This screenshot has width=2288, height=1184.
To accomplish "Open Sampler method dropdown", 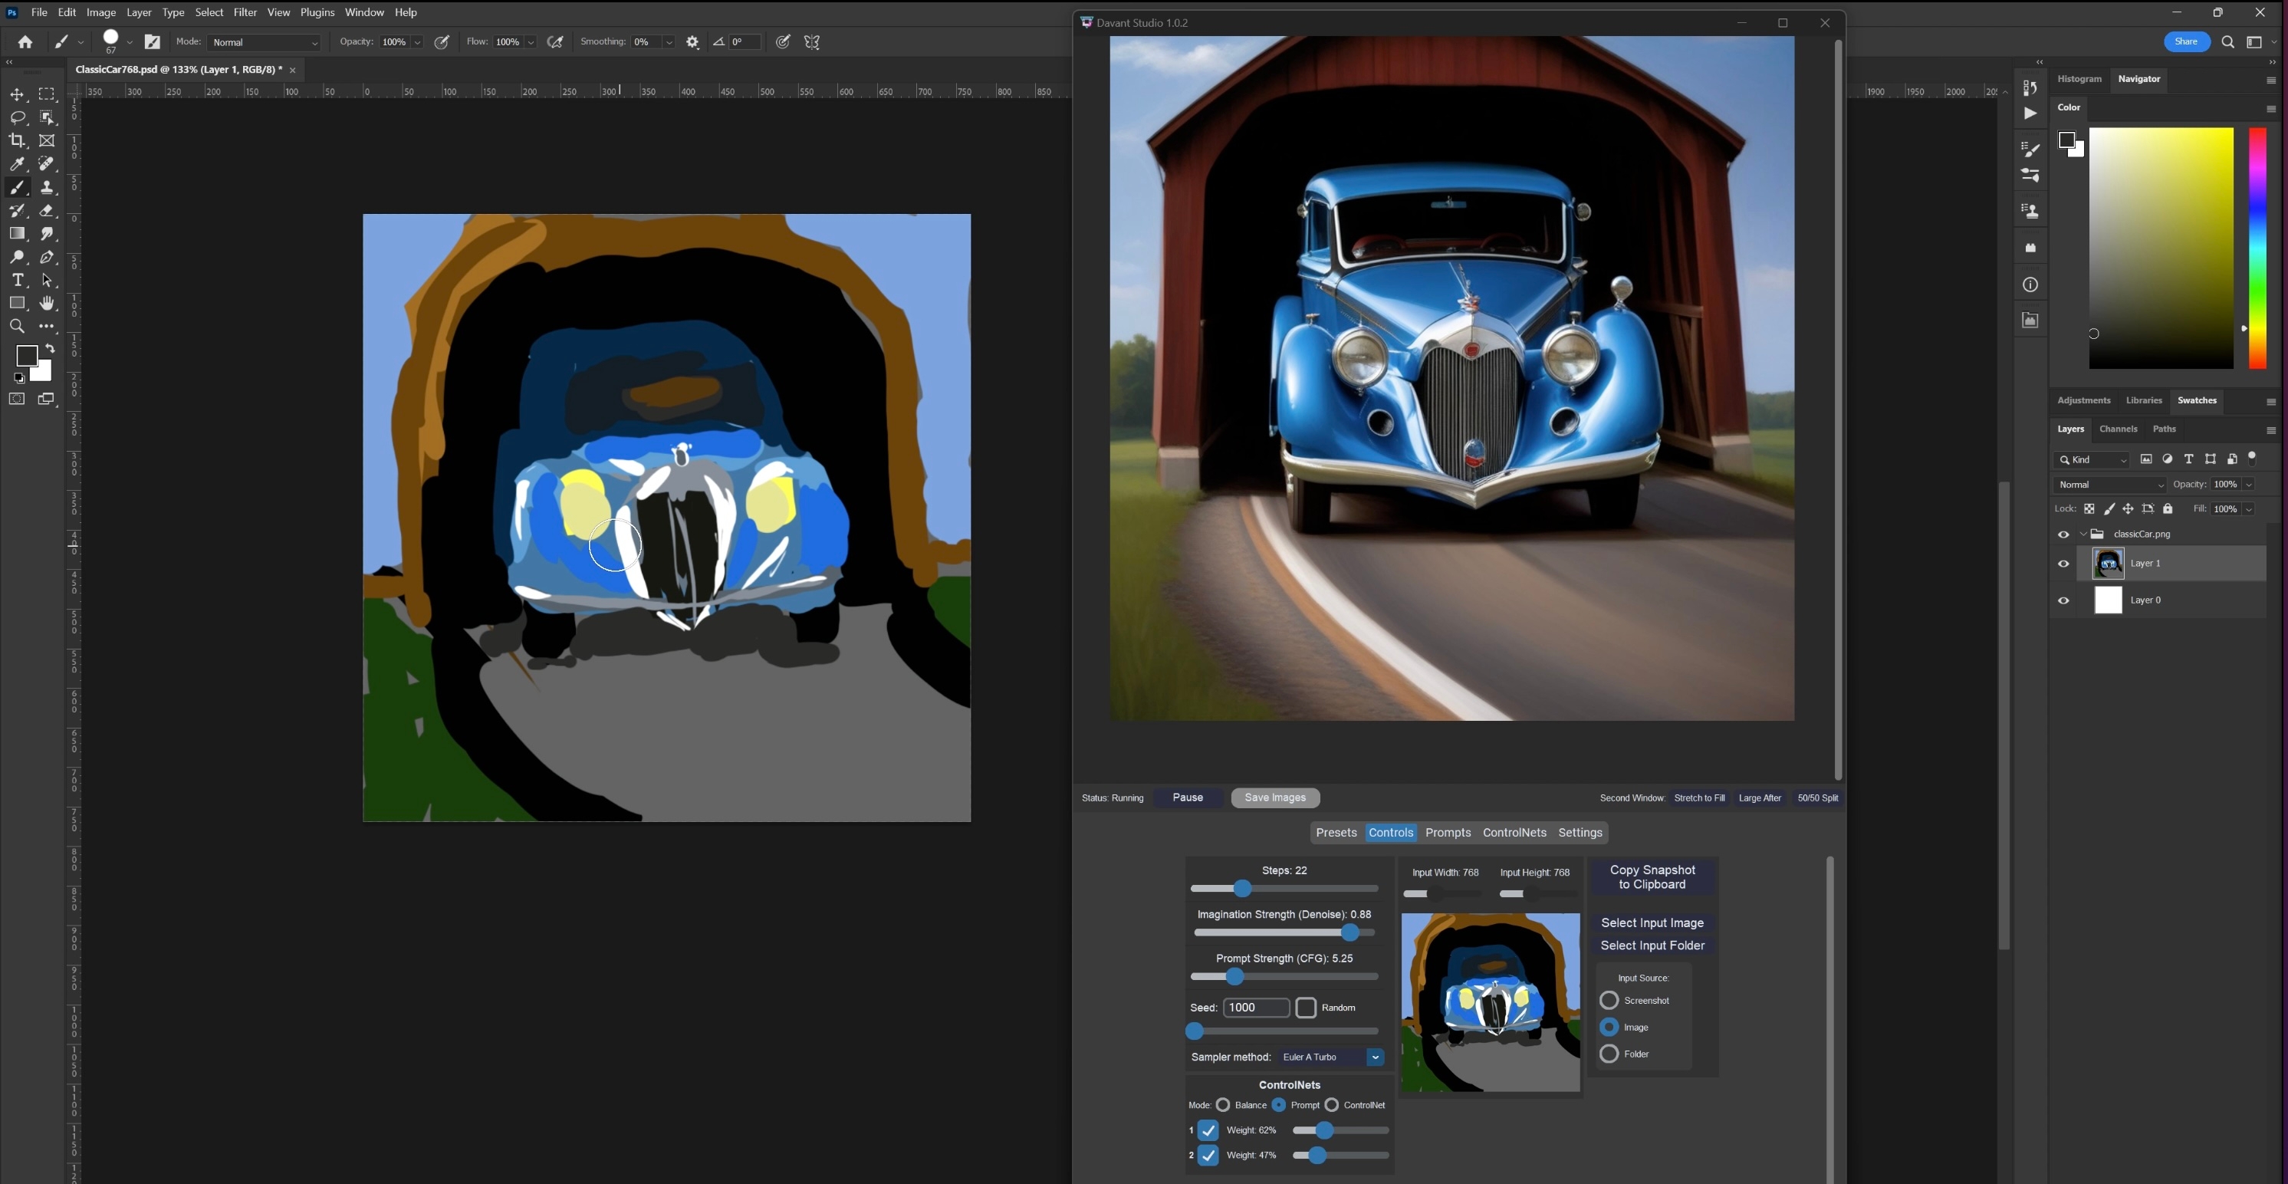I will [x=1375, y=1057].
